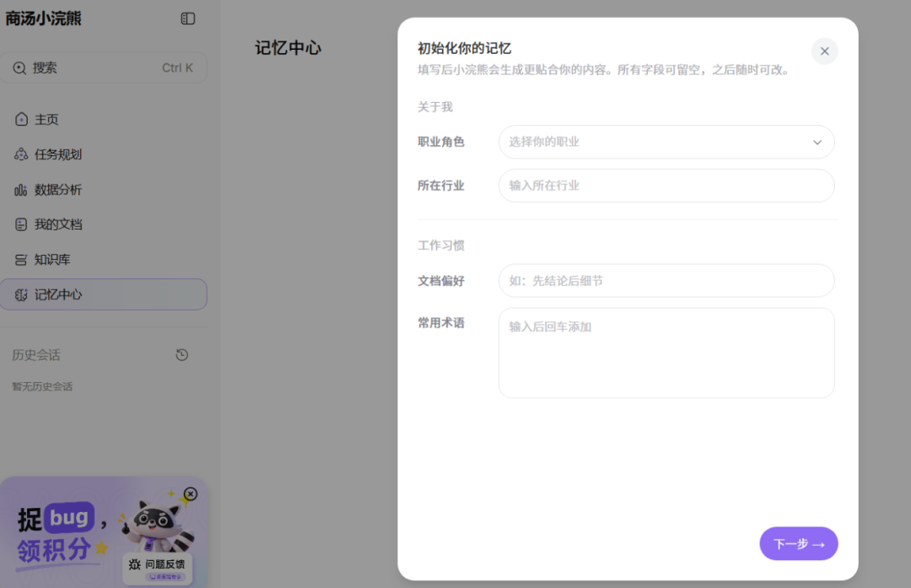This screenshot has width=911, height=588.
Task: Click the 关于我 section label
Action: point(435,107)
